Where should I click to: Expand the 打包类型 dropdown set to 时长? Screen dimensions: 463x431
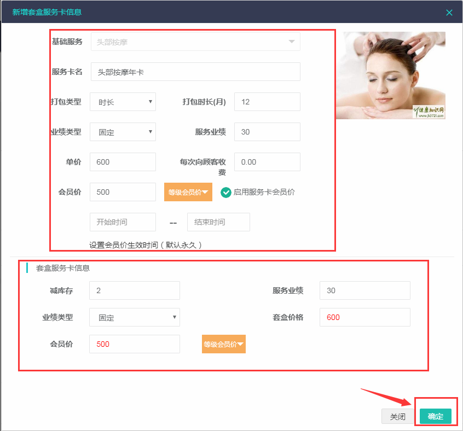[123, 102]
